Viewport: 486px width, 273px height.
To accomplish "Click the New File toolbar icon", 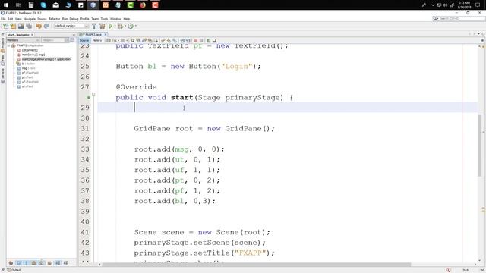I will click(x=6, y=27).
